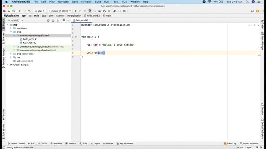Toggle the Resource Manager side panel

coord(4,58)
